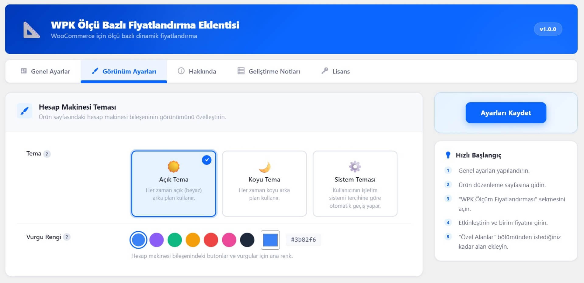
Task: Click step 3 about 'WPK Ölçüm Fiyatlandırması' sekmesini
Action: [x=512, y=204]
